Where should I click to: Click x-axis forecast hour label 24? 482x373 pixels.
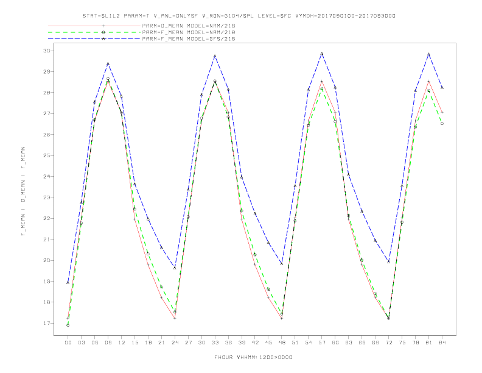(x=175, y=343)
